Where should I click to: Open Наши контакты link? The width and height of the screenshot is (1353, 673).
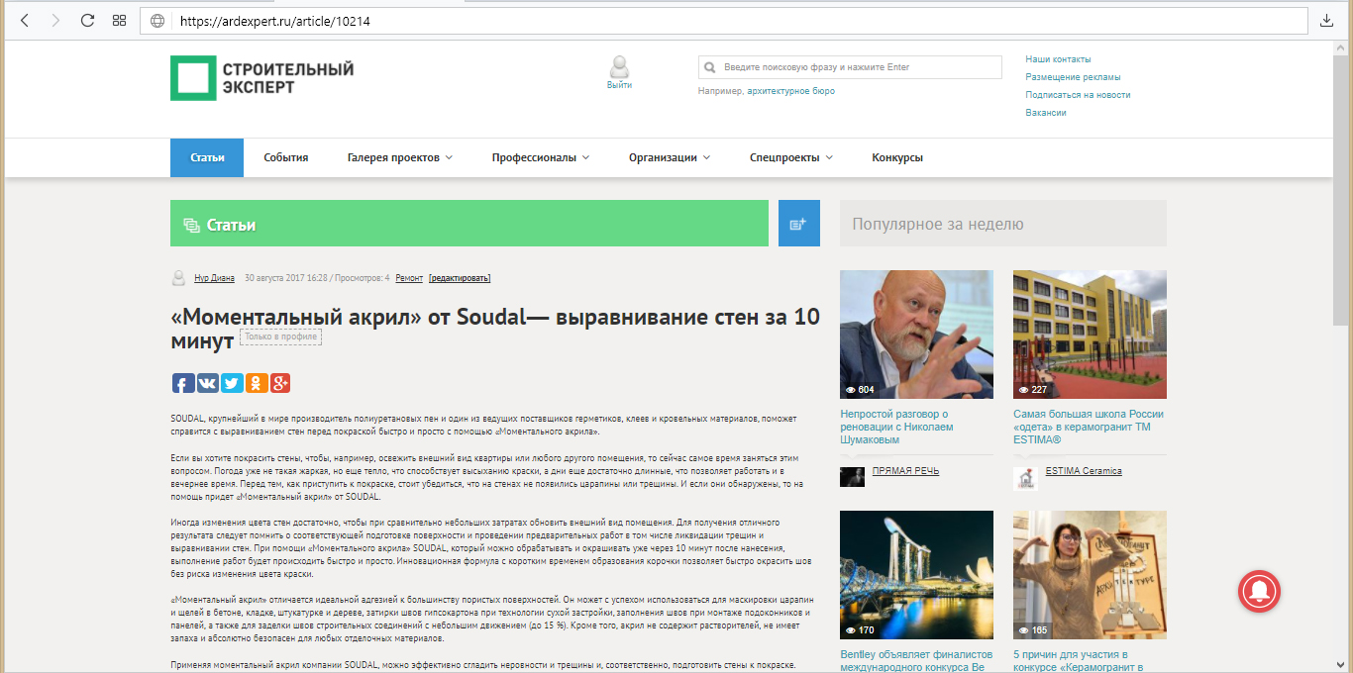[x=1058, y=59]
